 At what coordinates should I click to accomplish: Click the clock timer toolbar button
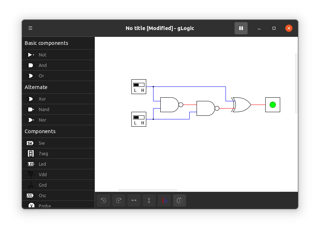point(180,200)
